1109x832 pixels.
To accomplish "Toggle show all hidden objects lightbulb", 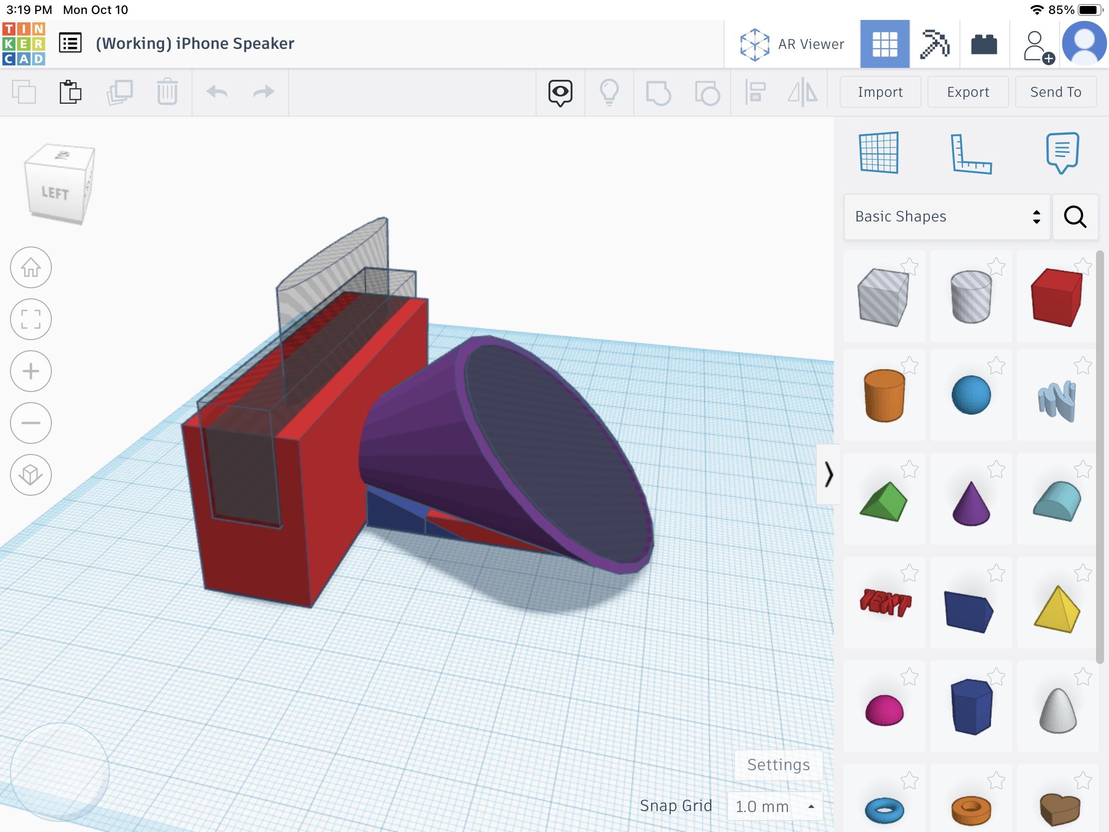I will (609, 92).
